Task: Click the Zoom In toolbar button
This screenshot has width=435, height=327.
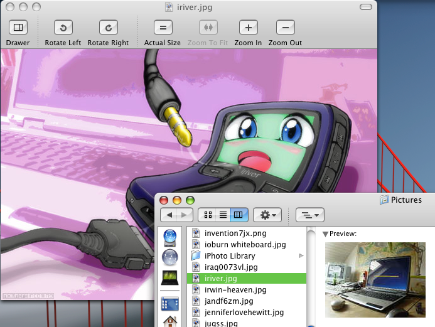Action: pyautogui.click(x=249, y=27)
